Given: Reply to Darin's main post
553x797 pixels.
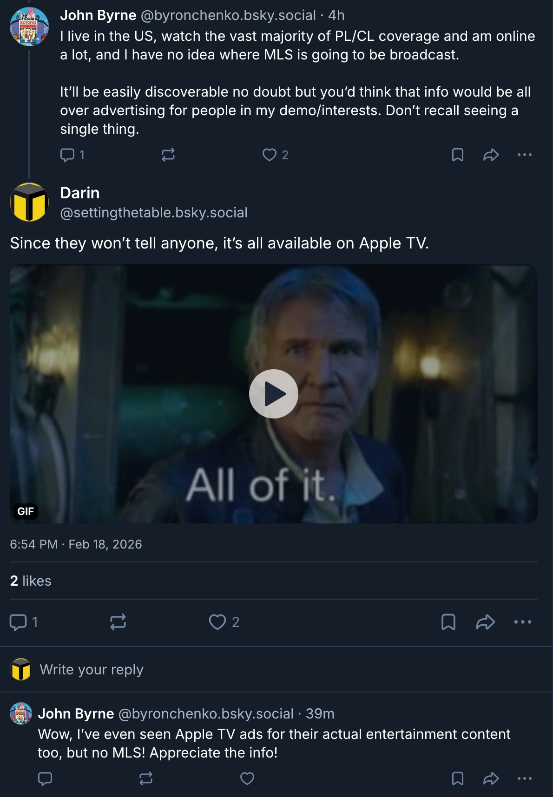Looking at the screenshot, I should (x=19, y=622).
